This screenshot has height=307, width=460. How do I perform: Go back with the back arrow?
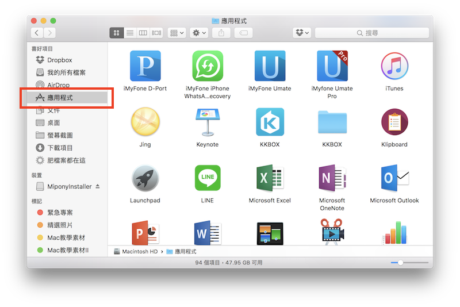[37, 33]
